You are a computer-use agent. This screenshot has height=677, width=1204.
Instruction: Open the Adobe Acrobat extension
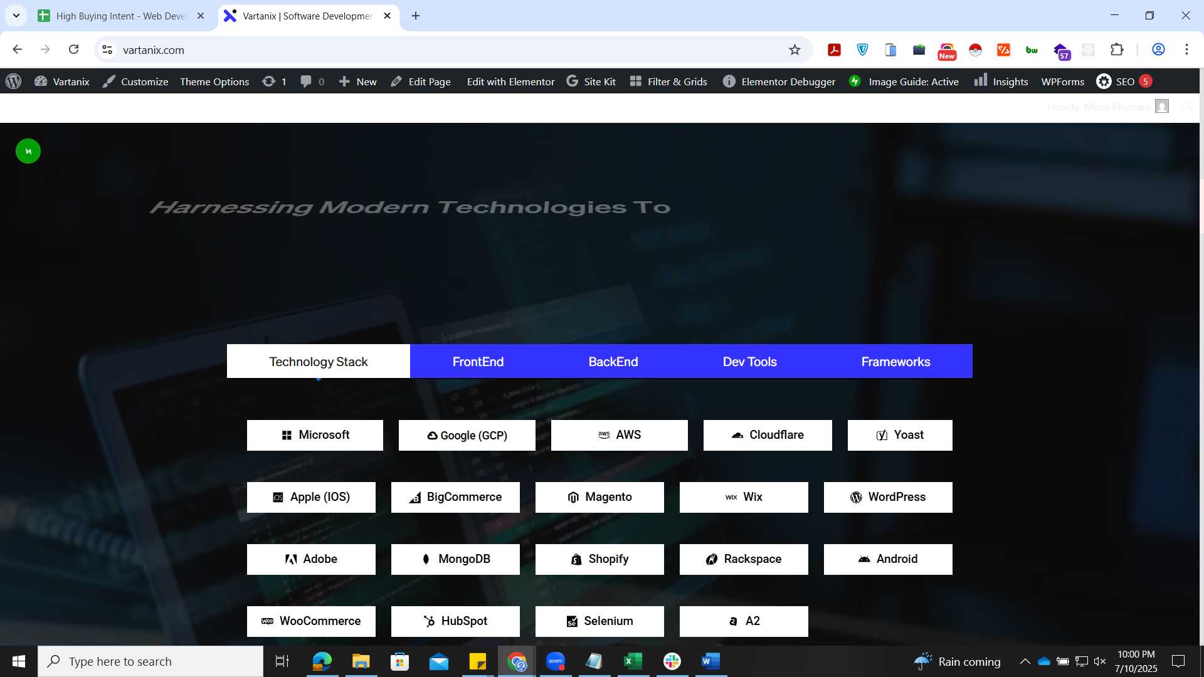[x=834, y=50]
